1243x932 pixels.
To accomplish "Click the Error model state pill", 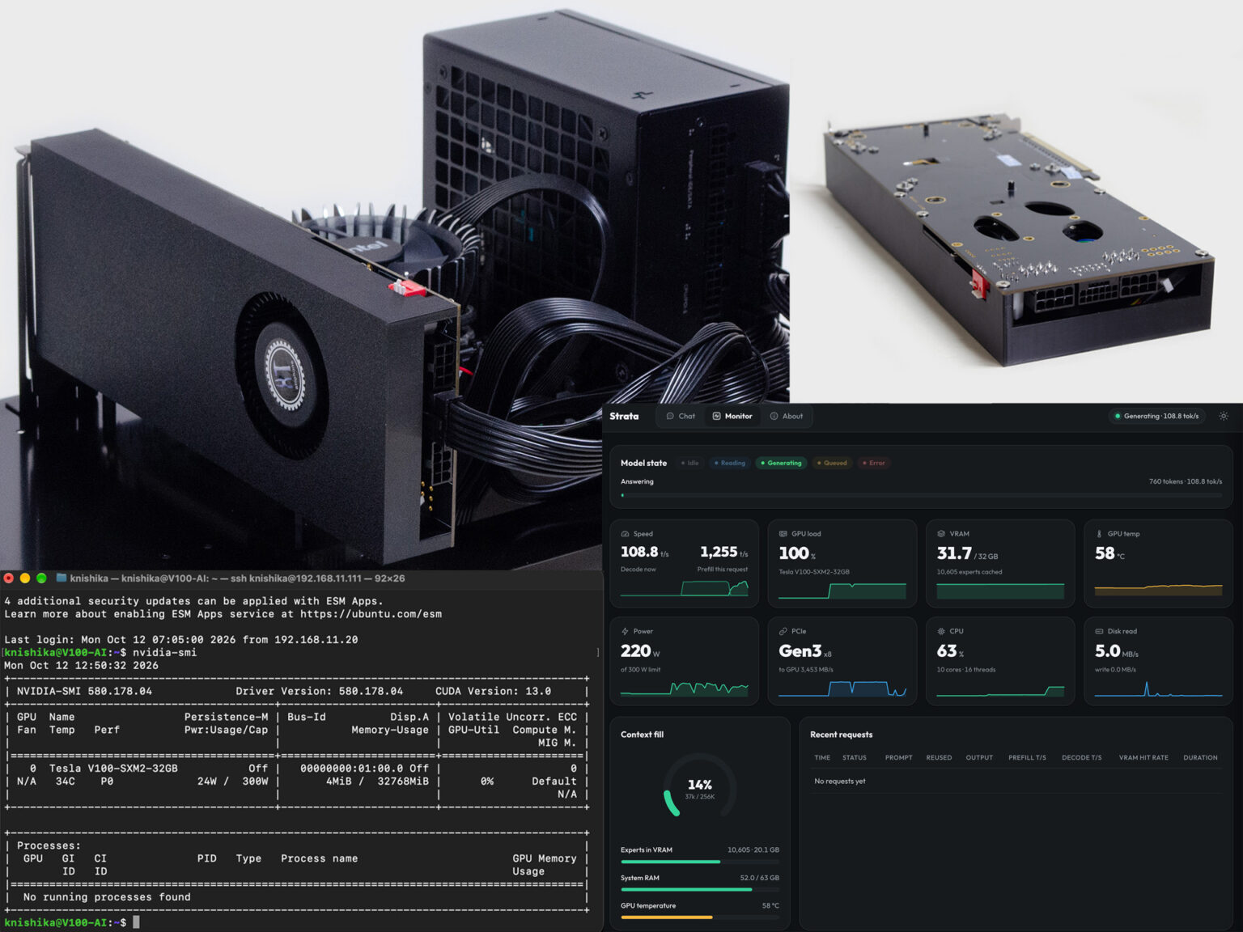I will click(874, 463).
